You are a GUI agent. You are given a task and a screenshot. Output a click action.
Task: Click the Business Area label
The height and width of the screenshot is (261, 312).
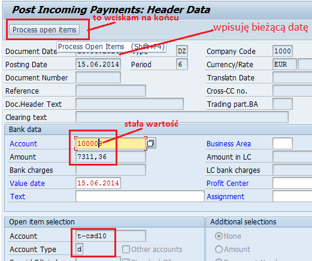[x=229, y=143]
